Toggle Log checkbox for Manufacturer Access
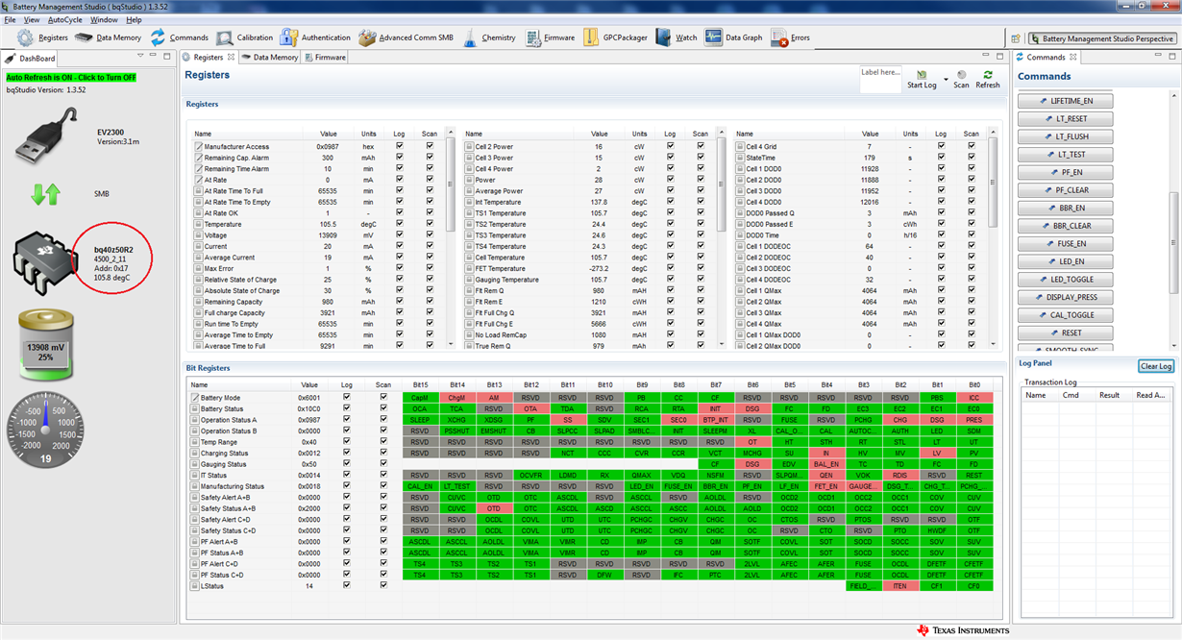The width and height of the screenshot is (1182, 640). tap(399, 146)
